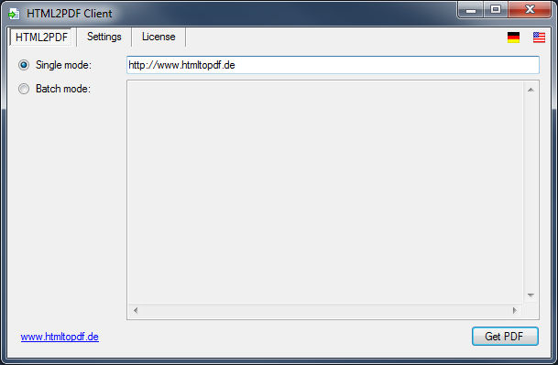
Task: Click into the Single mode URL field
Action: pyautogui.click(x=333, y=65)
